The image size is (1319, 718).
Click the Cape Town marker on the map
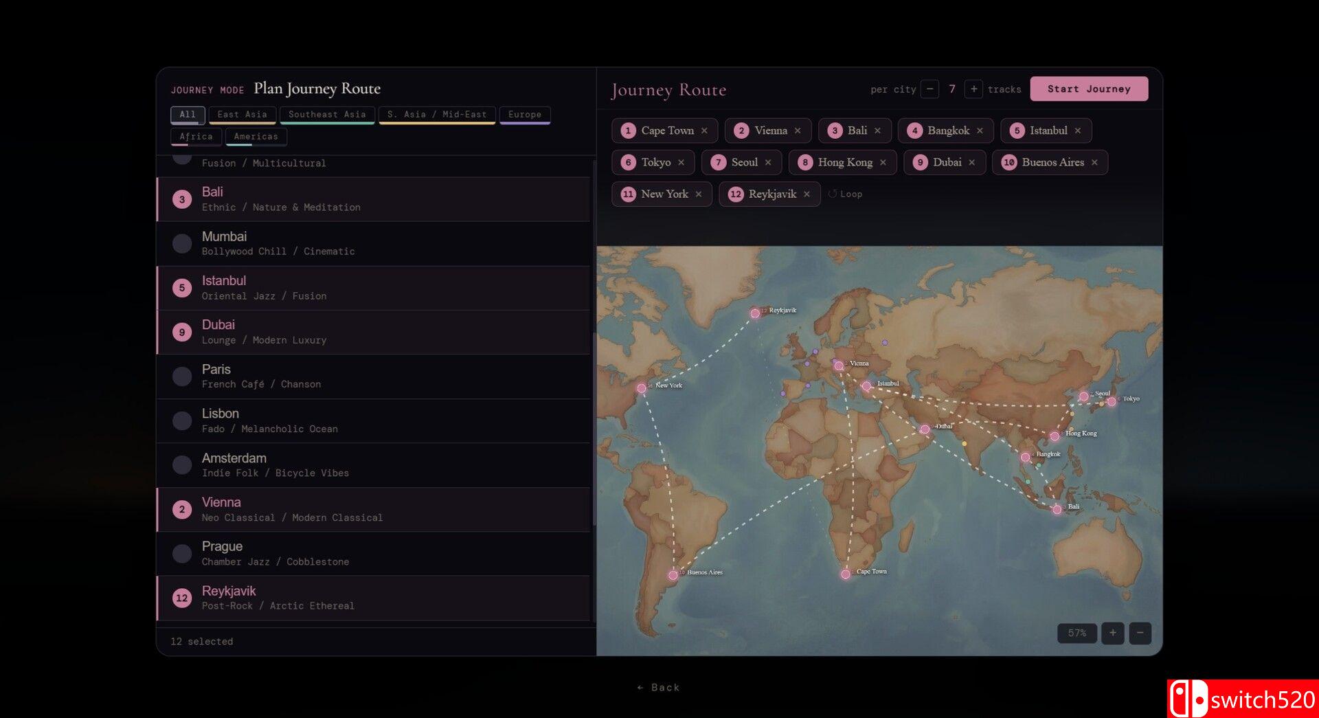click(x=846, y=574)
